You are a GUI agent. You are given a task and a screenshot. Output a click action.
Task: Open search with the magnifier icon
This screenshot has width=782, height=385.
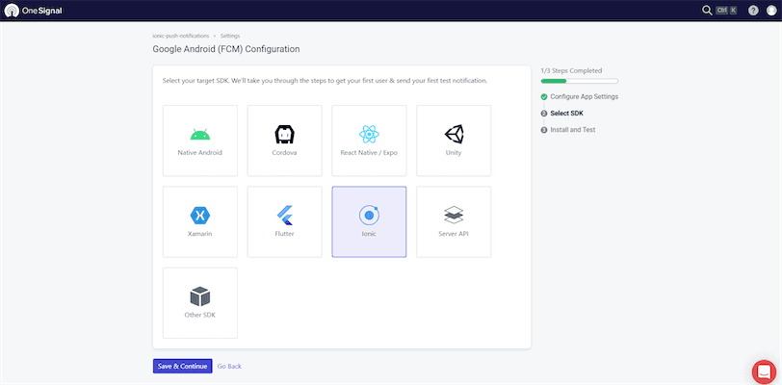(707, 10)
